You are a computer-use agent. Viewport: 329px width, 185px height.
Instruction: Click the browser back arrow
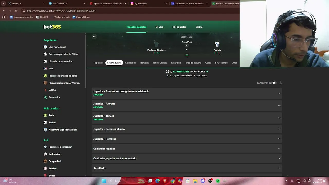click(x=4, y=11)
